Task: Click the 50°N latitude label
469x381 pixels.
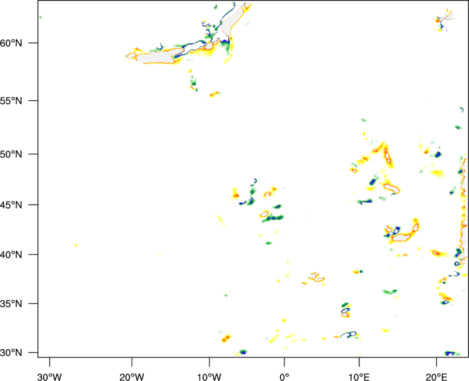Action: (x=11, y=155)
